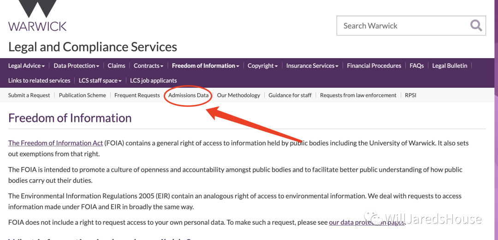Click the Warwick logo
Screen dimensions: 498x240
(37, 15)
